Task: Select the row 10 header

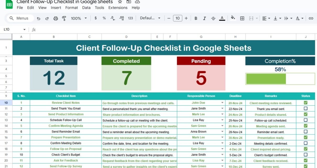Action: 6,103
